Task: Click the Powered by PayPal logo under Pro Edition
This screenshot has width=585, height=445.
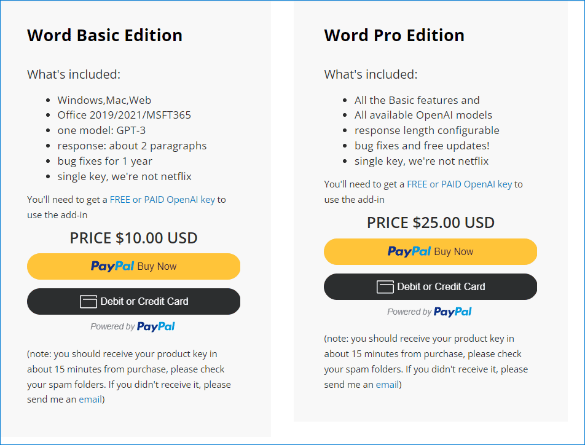Action: pyautogui.click(x=452, y=312)
